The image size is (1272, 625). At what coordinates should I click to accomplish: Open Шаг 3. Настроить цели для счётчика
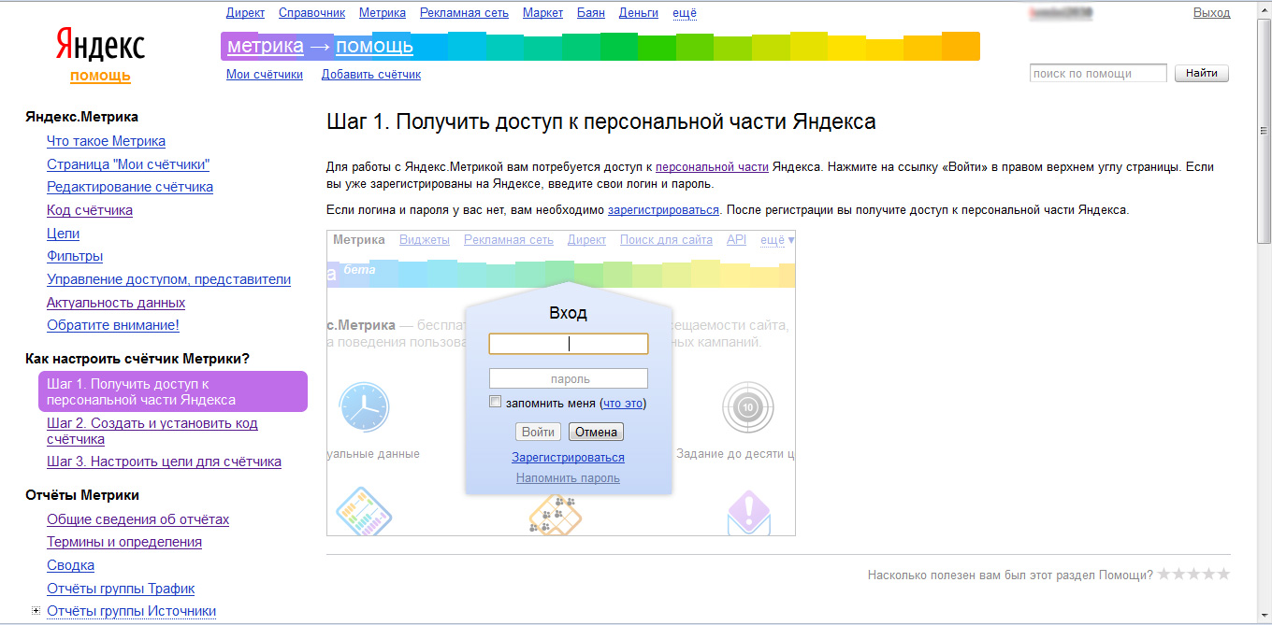pos(164,462)
